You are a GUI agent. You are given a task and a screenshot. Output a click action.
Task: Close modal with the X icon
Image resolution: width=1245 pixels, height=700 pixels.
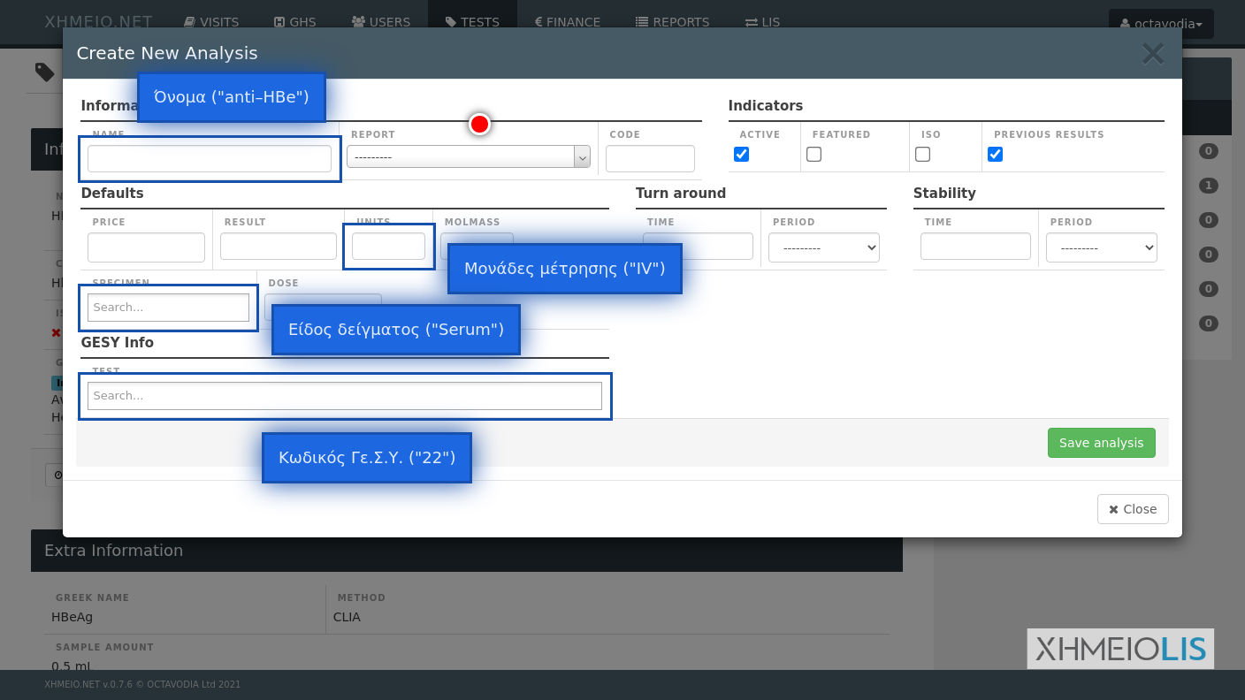click(x=1152, y=54)
